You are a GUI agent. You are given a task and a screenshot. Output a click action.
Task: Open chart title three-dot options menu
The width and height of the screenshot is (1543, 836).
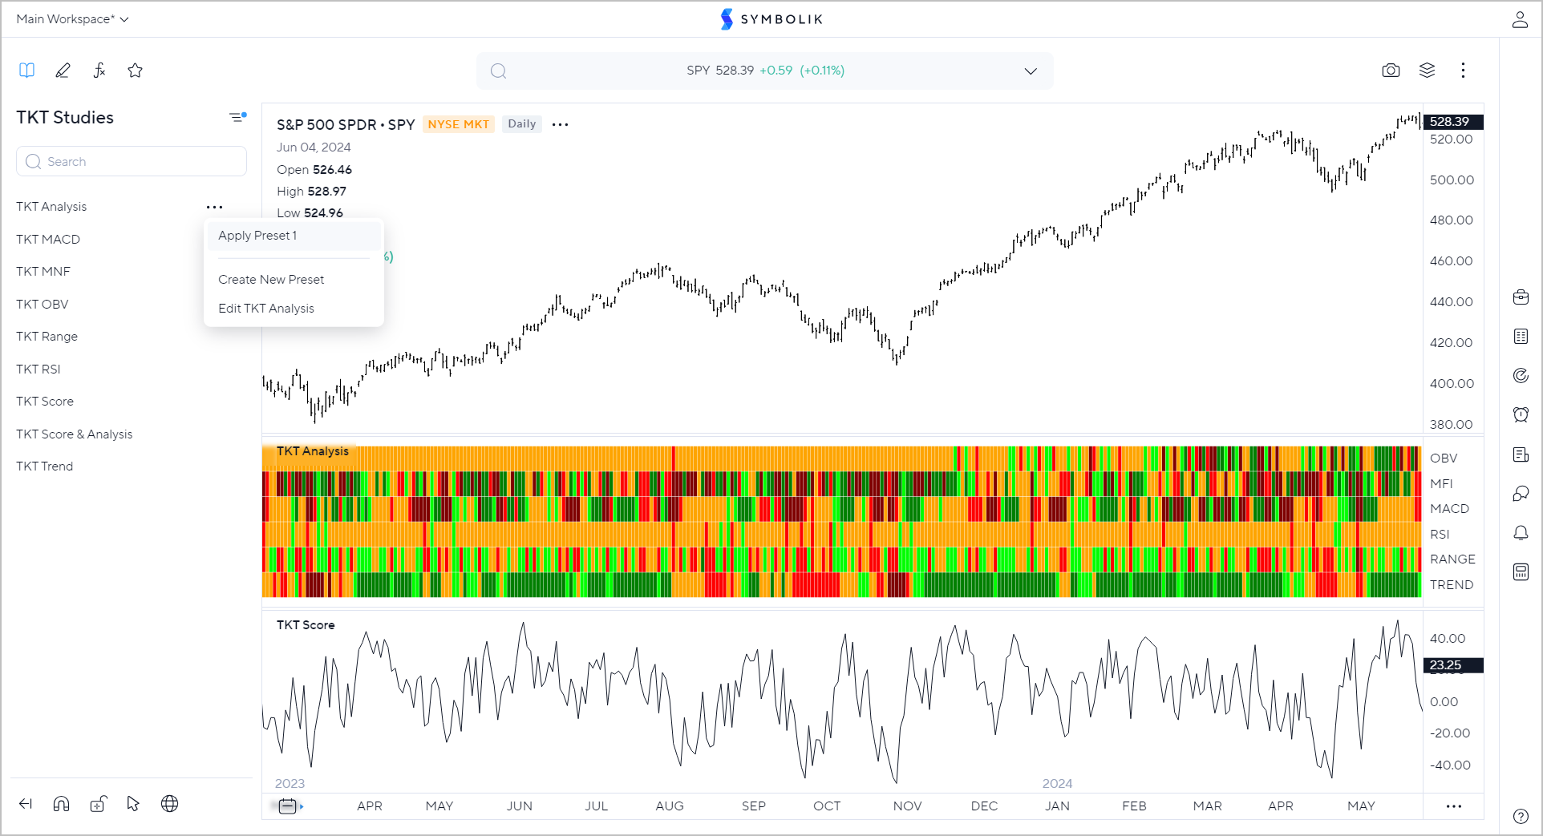pyautogui.click(x=561, y=124)
